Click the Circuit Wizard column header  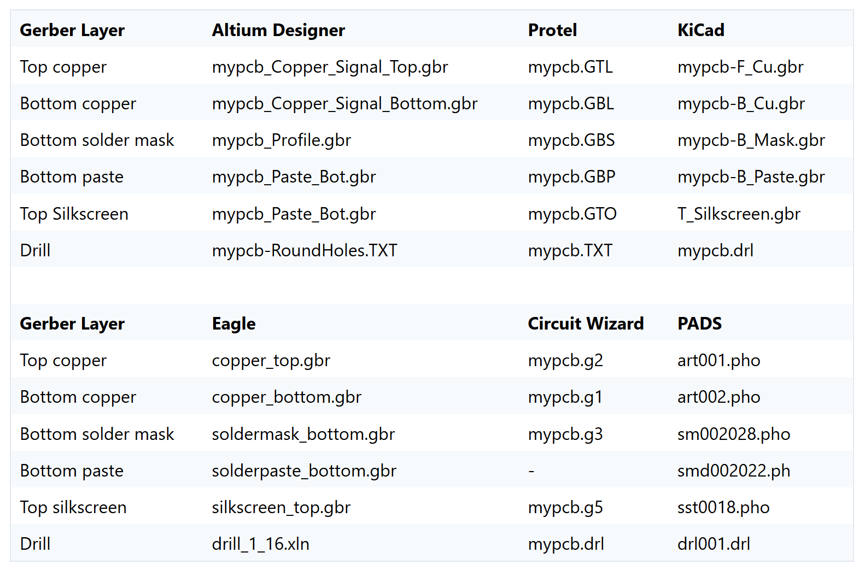coord(586,324)
